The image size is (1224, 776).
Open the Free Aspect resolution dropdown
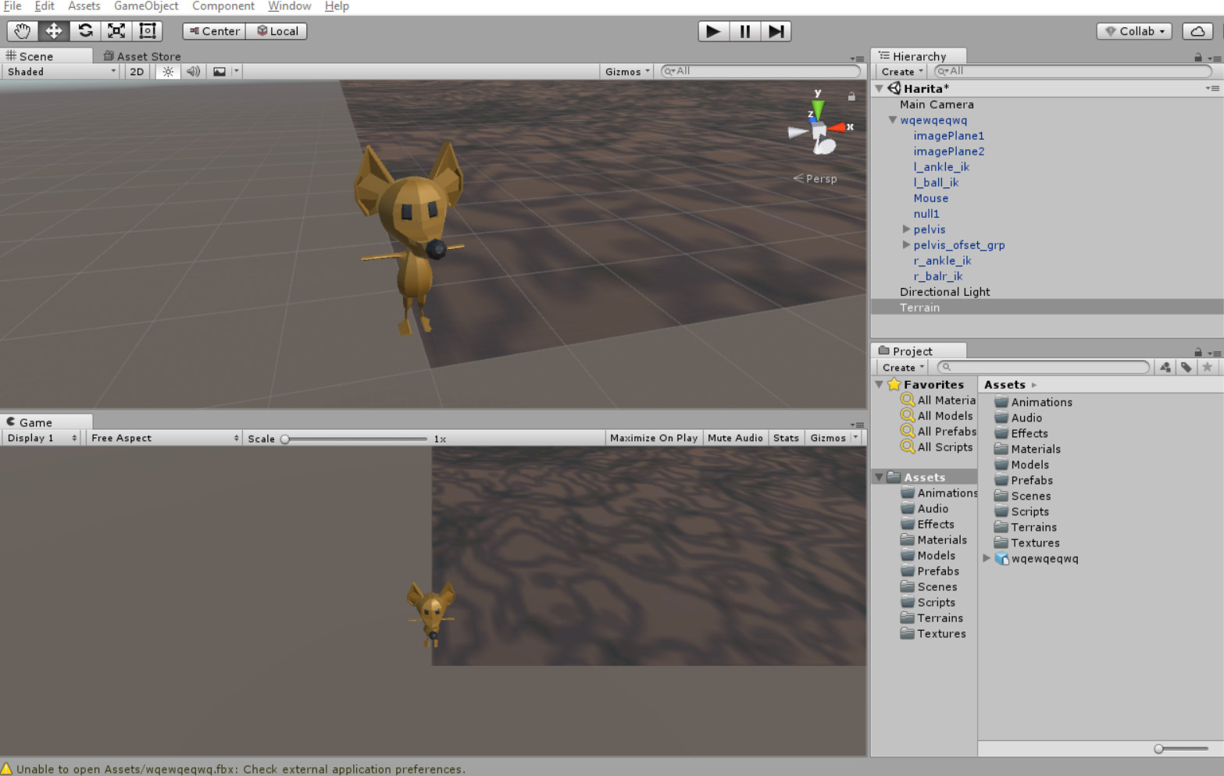point(162,437)
